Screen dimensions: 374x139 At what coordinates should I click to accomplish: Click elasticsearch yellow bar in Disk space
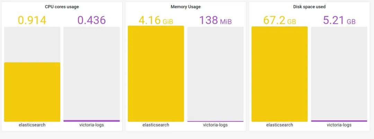279,74
